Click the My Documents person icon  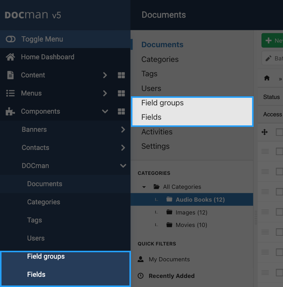[x=140, y=259]
